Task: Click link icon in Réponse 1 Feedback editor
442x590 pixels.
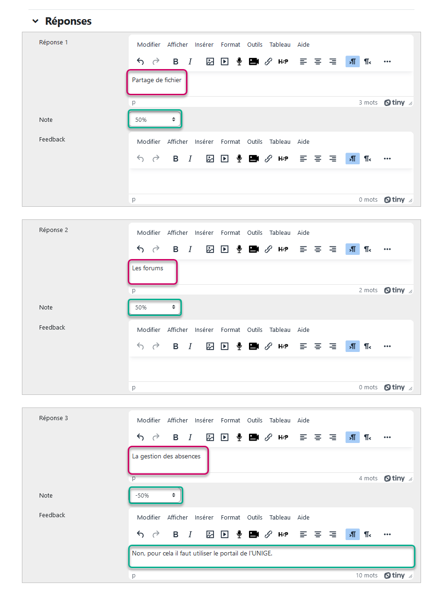Action: coord(268,159)
